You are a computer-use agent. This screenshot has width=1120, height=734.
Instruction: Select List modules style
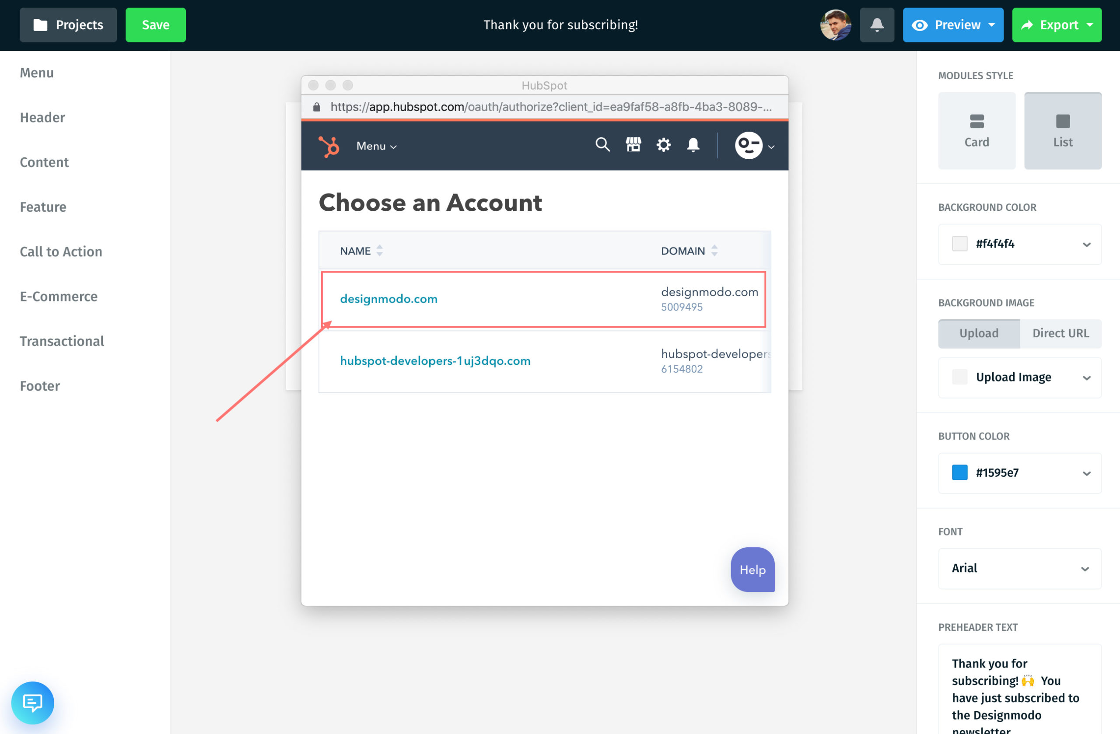1063,130
